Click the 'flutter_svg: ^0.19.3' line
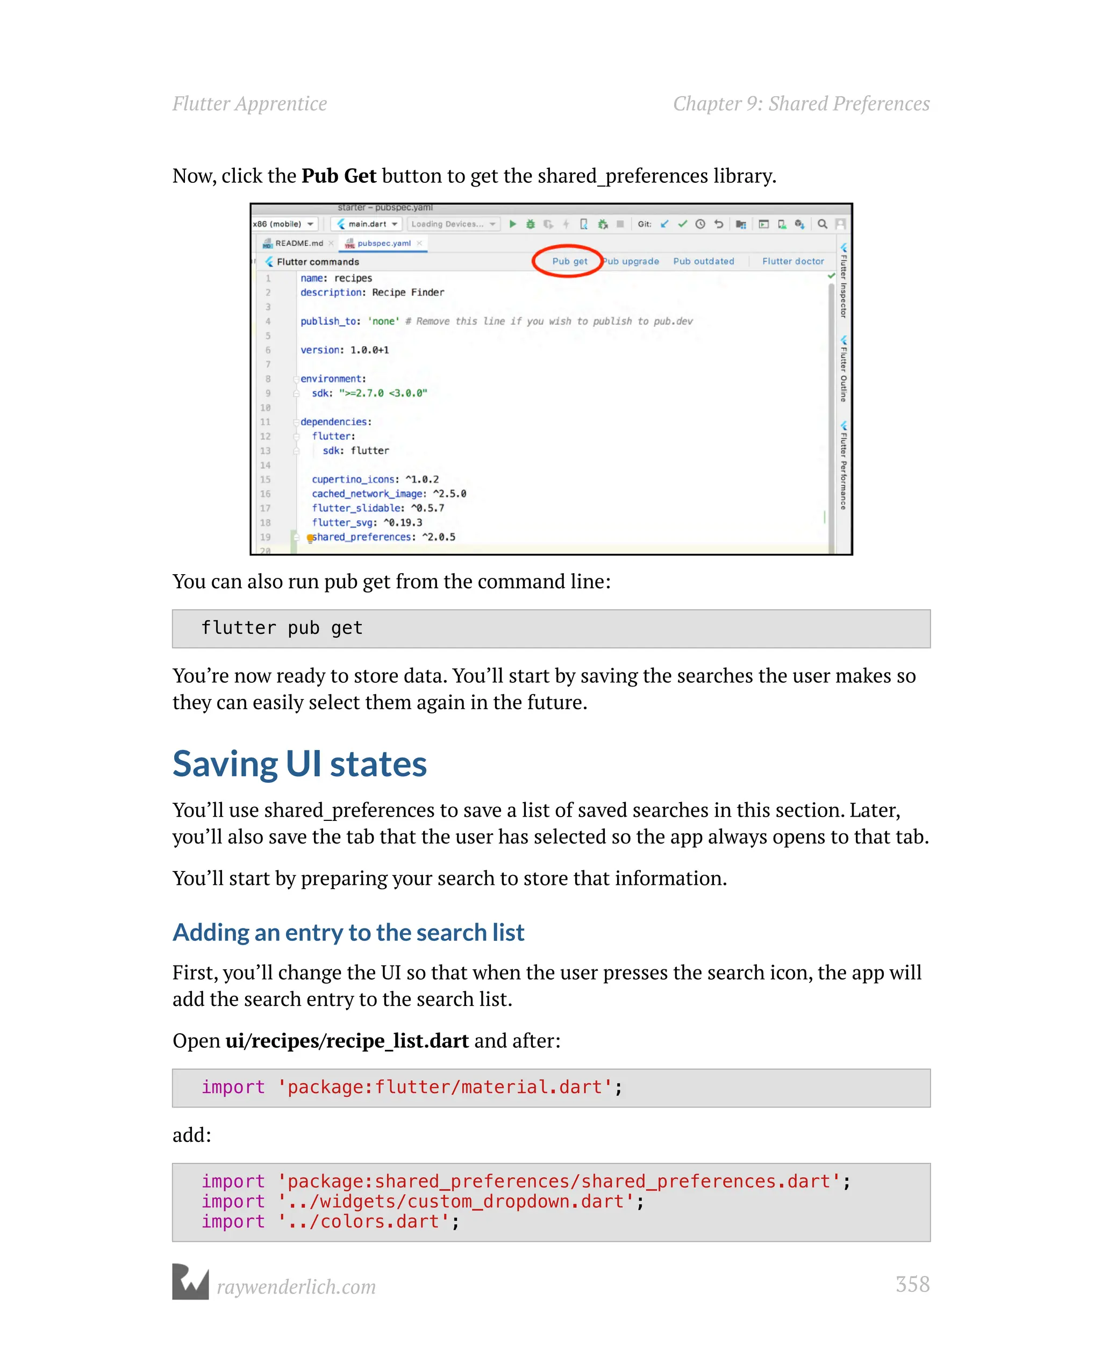The width and height of the screenshot is (1101, 1372). [367, 523]
